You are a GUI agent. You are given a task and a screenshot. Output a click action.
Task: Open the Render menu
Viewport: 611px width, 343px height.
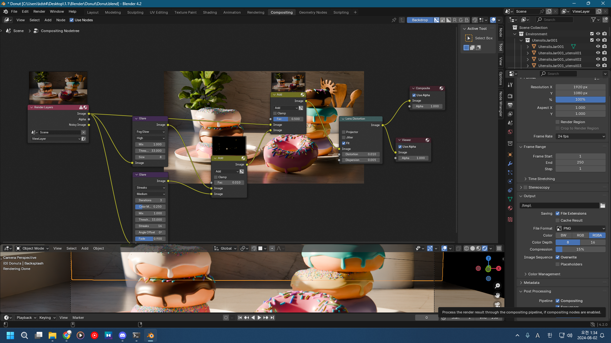coord(39,11)
